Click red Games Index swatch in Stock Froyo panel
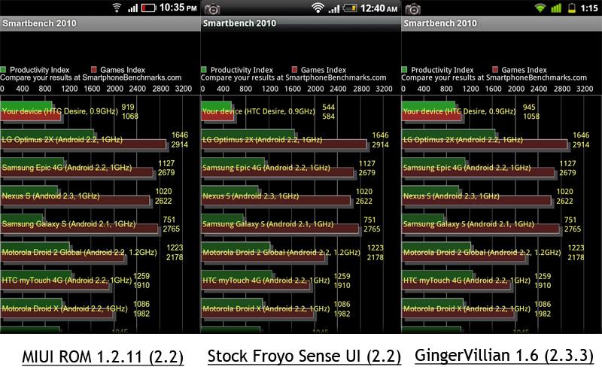Viewport: 602px width, 376px height. coord(294,69)
